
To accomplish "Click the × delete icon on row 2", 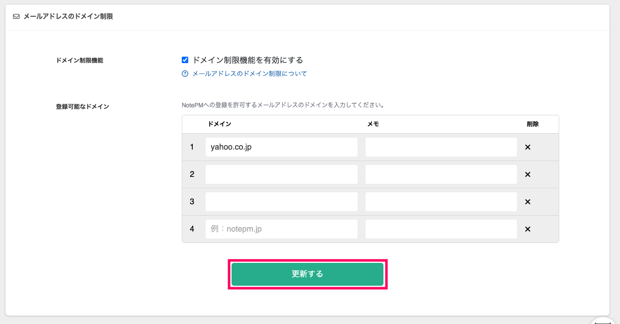I will click(x=527, y=174).
